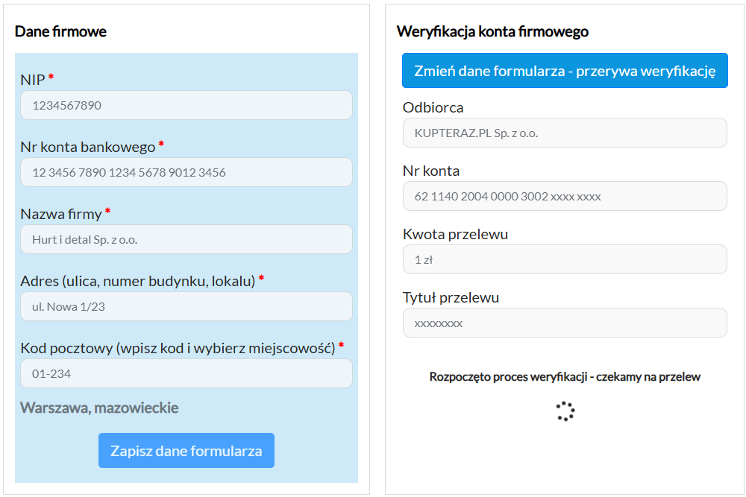Click the Tytuł przelewu field

coord(565,323)
